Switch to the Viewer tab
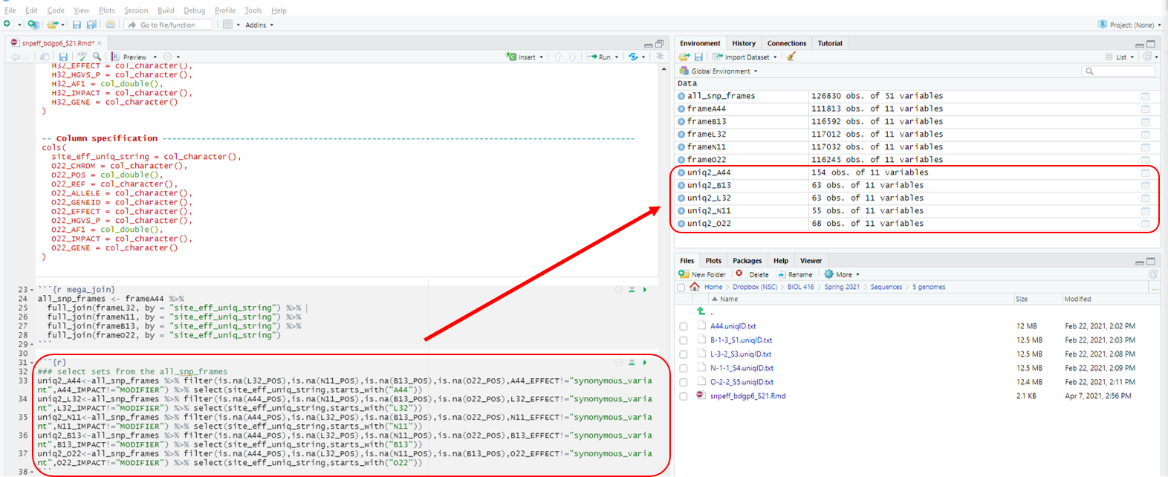Image resolution: width=1168 pixels, height=477 pixels. 811,261
